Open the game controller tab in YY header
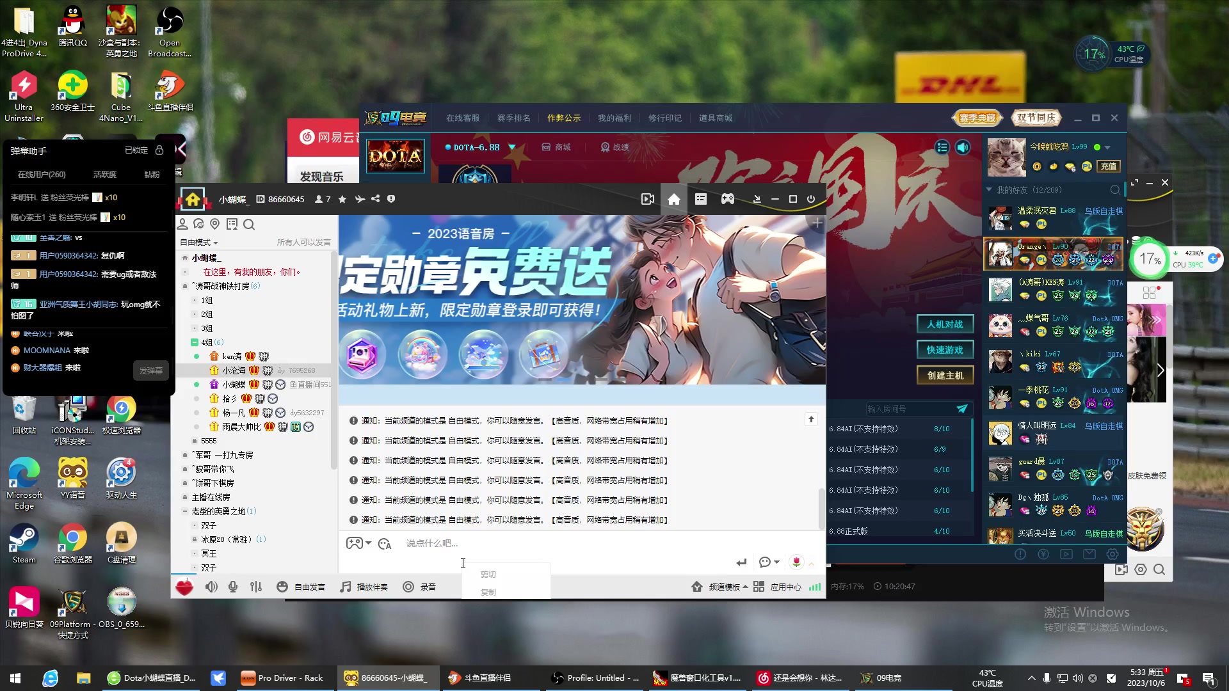Image resolution: width=1229 pixels, height=691 pixels. [728, 200]
